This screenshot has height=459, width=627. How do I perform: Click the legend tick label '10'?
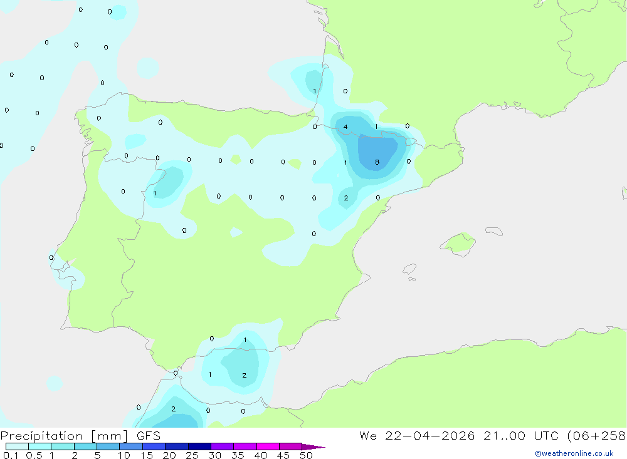coord(124,455)
